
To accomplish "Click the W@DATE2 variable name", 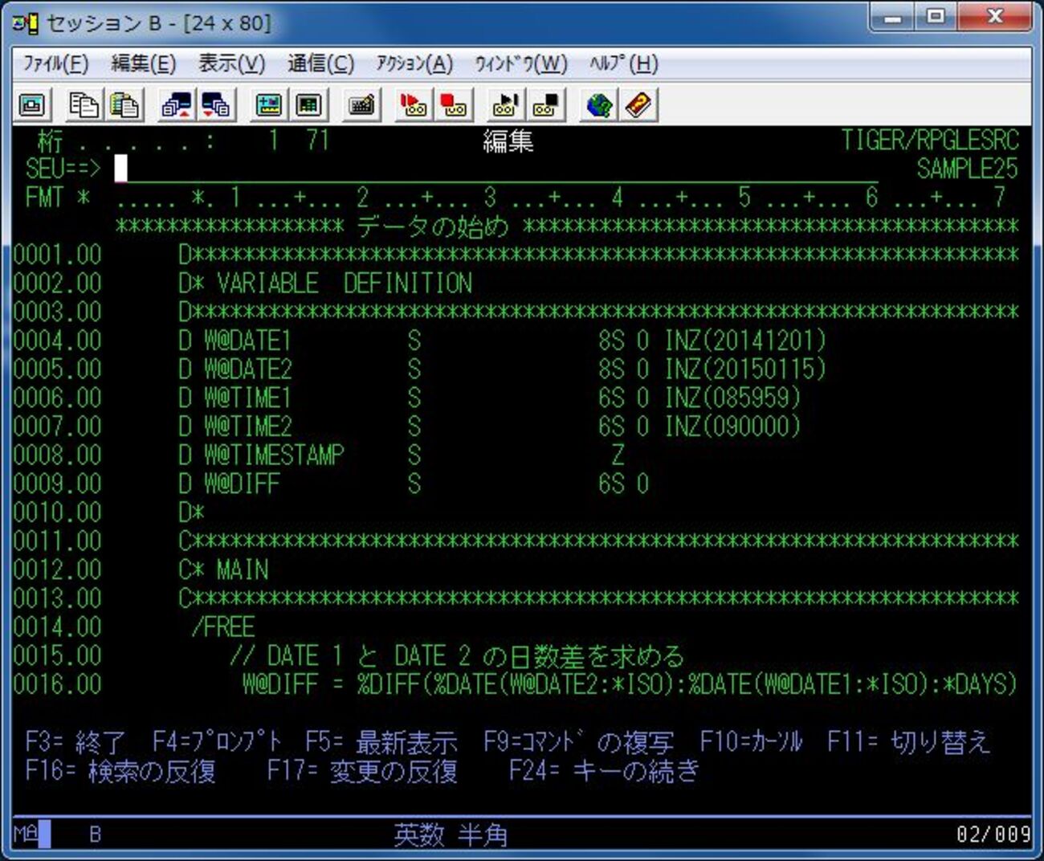I will [x=247, y=369].
